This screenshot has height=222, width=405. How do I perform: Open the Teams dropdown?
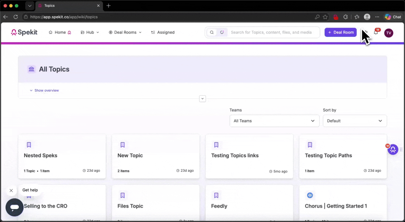point(274,121)
